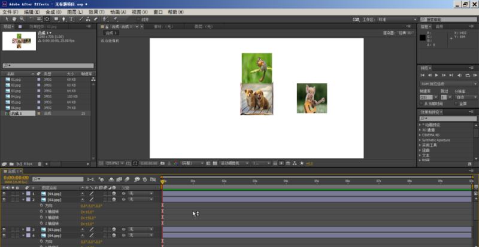479x247 pixels.
Task: Select the Rotation tool
Action: click(x=32, y=19)
